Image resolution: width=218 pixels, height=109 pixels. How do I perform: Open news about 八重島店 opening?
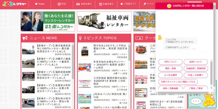click(x=54, y=62)
